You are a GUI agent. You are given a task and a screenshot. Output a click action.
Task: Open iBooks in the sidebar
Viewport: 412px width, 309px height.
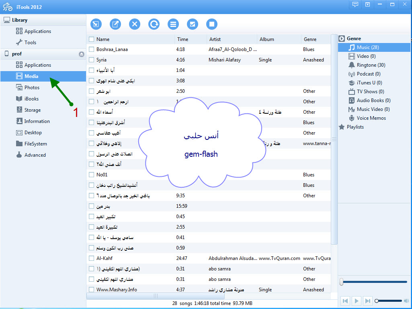pos(27,99)
